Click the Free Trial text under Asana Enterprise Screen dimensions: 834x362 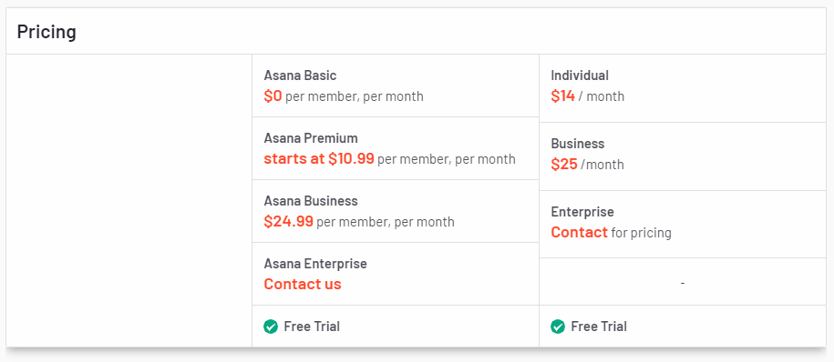(312, 327)
